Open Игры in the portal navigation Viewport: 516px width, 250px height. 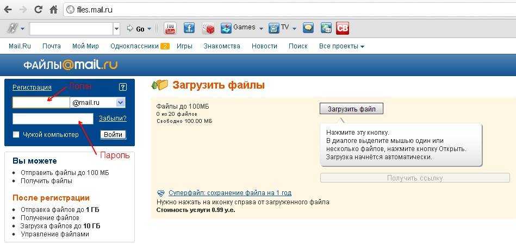[184, 46]
